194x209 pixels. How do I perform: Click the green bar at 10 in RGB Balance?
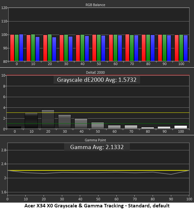pyautogui.click(x=33, y=48)
